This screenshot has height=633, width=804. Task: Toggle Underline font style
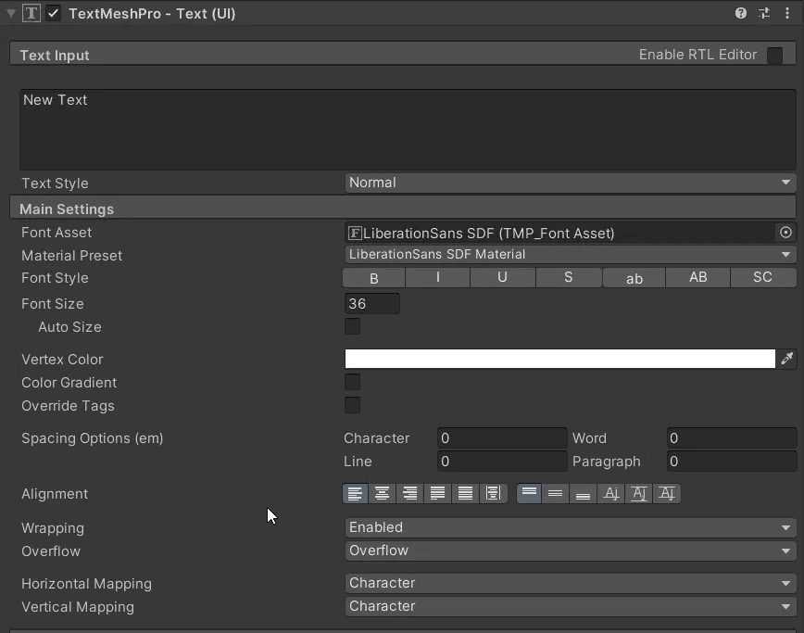[502, 277]
